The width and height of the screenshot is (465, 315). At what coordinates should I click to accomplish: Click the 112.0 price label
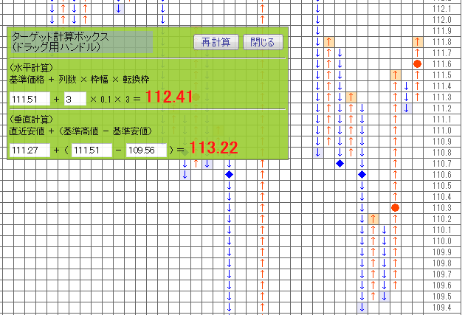click(442, 20)
